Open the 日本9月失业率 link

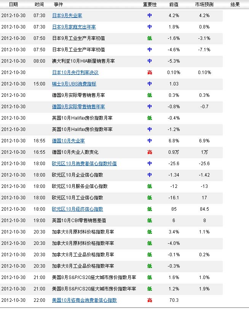tap(67, 15)
